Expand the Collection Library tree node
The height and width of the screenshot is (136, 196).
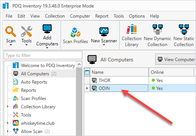7,106
